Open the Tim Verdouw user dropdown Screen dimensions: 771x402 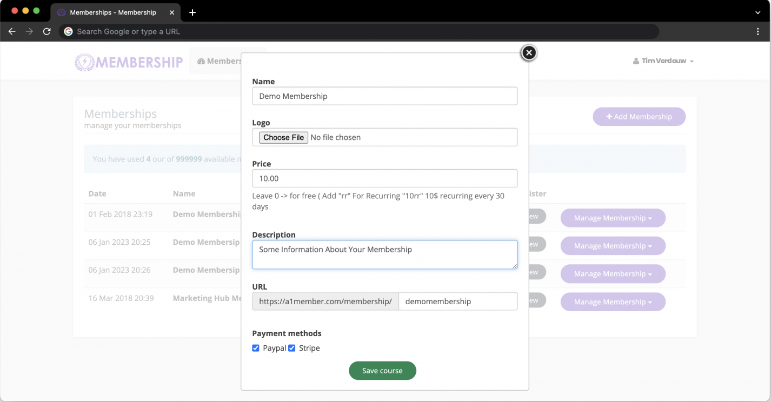(x=663, y=61)
